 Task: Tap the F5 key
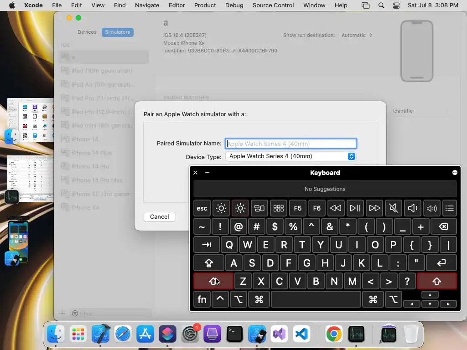(297, 208)
